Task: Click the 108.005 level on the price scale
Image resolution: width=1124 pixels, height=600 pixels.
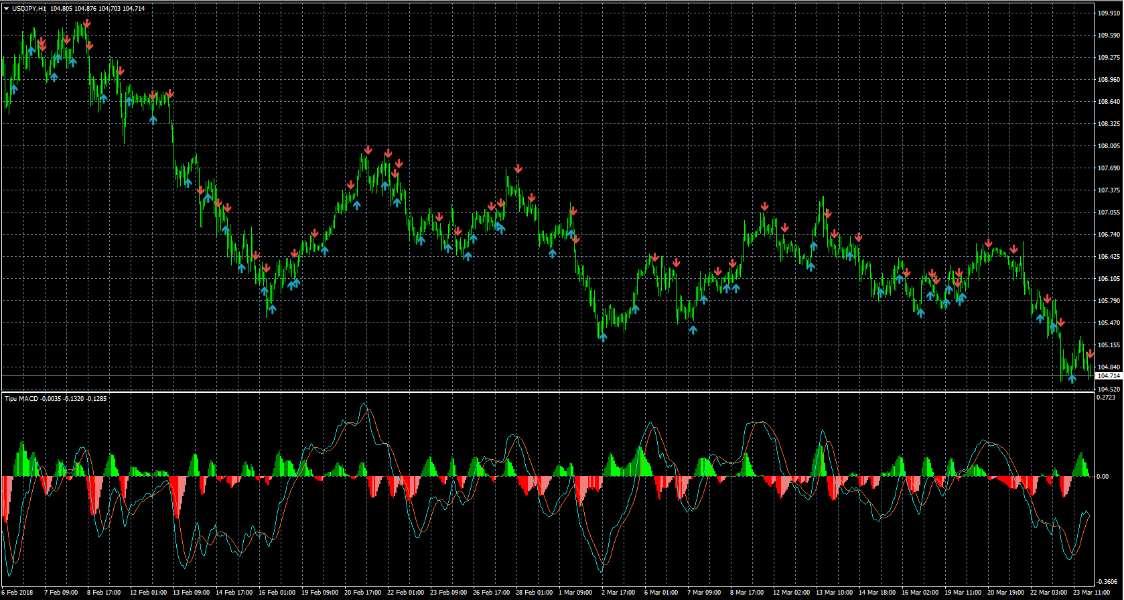Action: [x=1109, y=146]
